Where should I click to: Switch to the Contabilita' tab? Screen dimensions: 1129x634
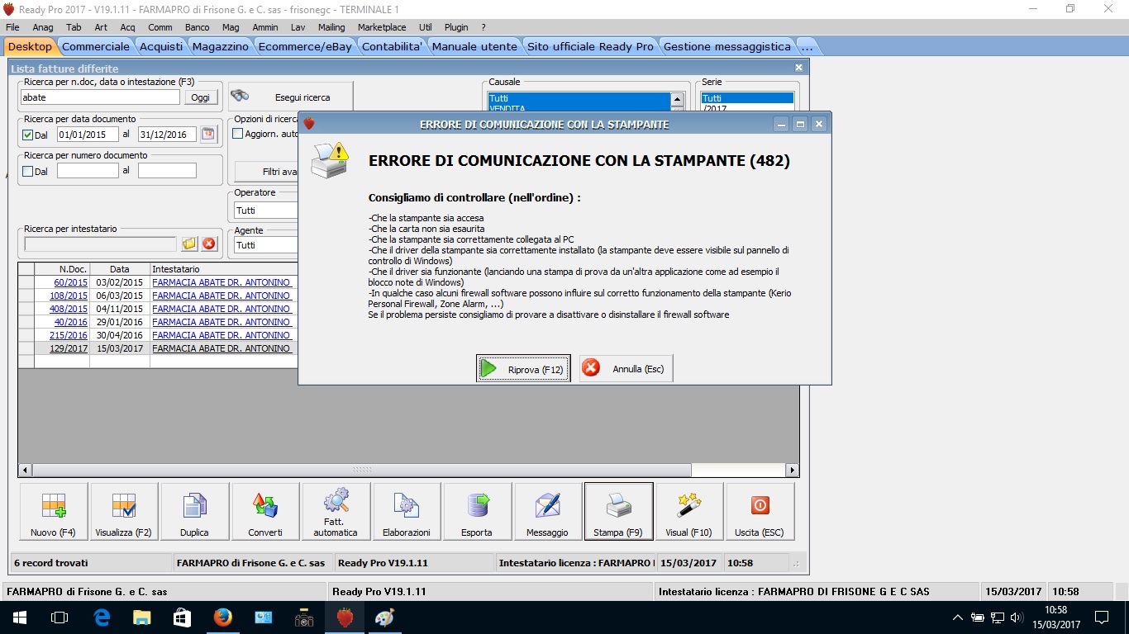pyautogui.click(x=393, y=46)
